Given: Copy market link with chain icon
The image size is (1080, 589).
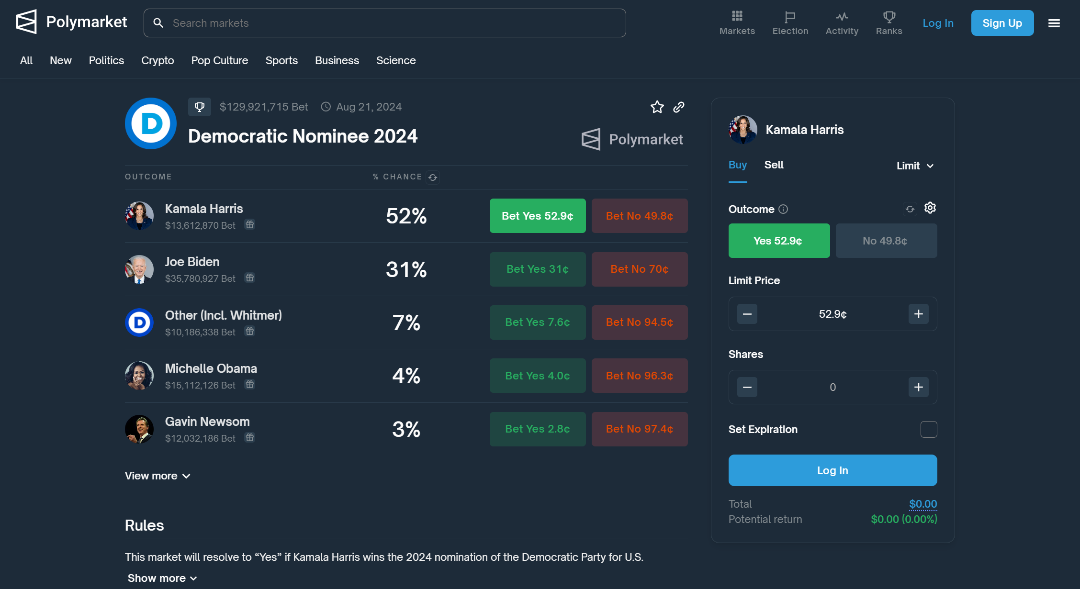Looking at the screenshot, I should (678, 107).
